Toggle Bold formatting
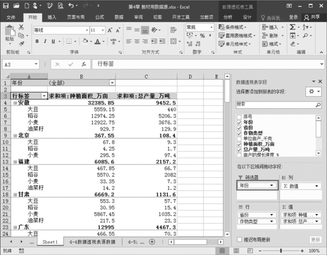The height and width of the screenshot is (255, 327). point(37,41)
